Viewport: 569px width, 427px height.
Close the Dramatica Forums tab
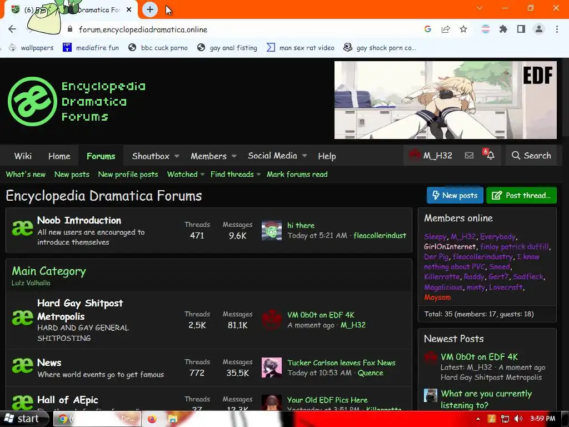(x=129, y=10)
